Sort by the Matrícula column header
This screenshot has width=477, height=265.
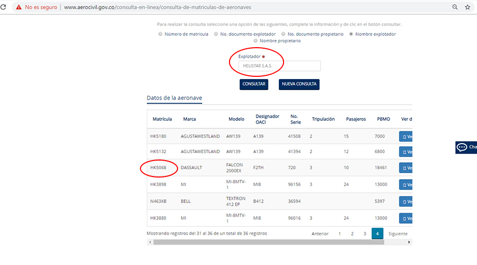click(162, 119)
